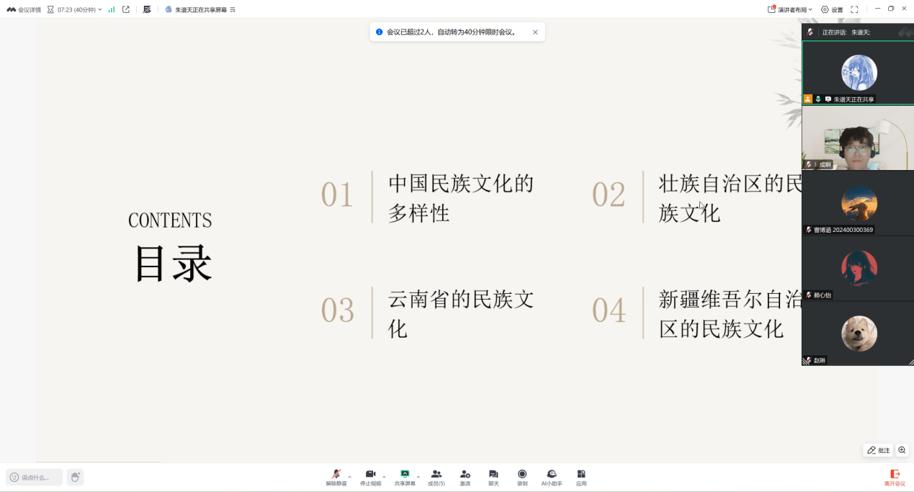The width and height of the screenshot is (914, 492).
Task: Click the emoji smiley icon in the message box
Action: coord(14,477)
